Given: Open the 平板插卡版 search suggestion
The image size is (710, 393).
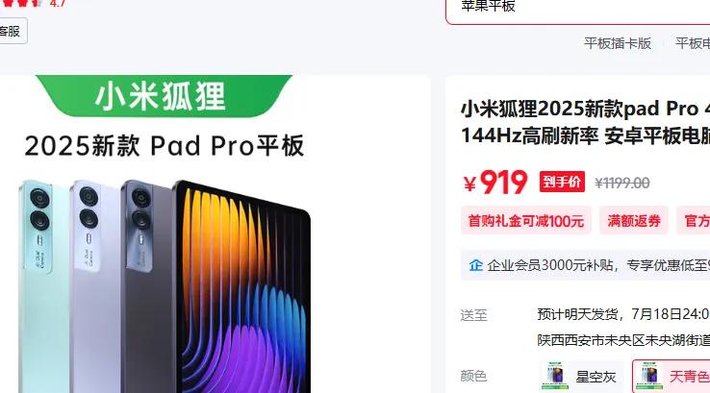Looking at the screenshot, I should 618,43.
